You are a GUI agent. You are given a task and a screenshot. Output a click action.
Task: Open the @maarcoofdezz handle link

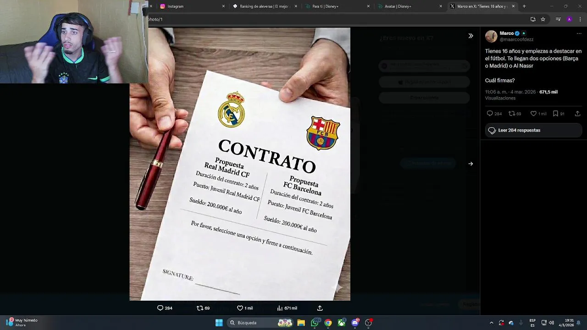[x=516, y=39]
